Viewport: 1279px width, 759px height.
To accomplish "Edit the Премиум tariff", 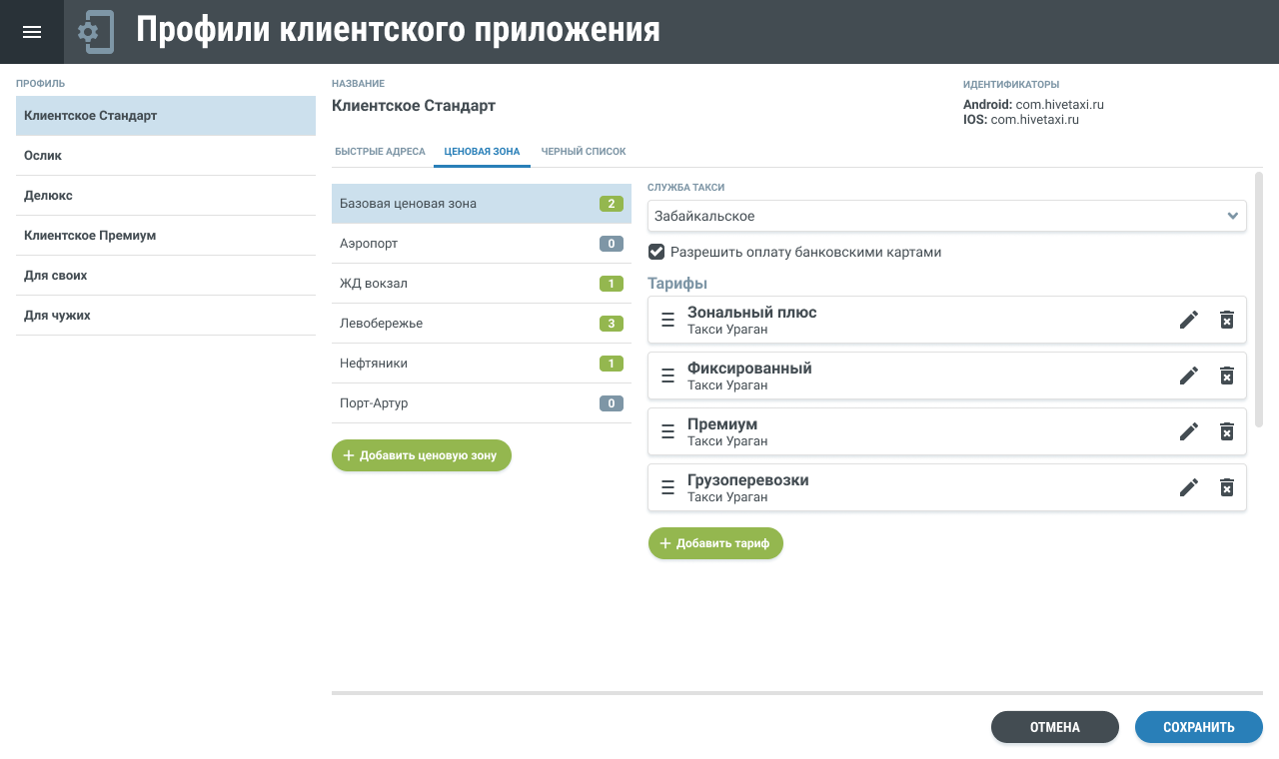I will tap(1188, 431).
